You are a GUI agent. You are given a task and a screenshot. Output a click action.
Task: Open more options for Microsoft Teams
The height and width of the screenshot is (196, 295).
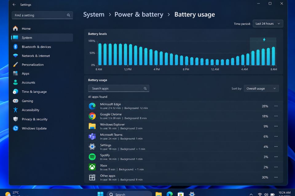pos(276,136)
